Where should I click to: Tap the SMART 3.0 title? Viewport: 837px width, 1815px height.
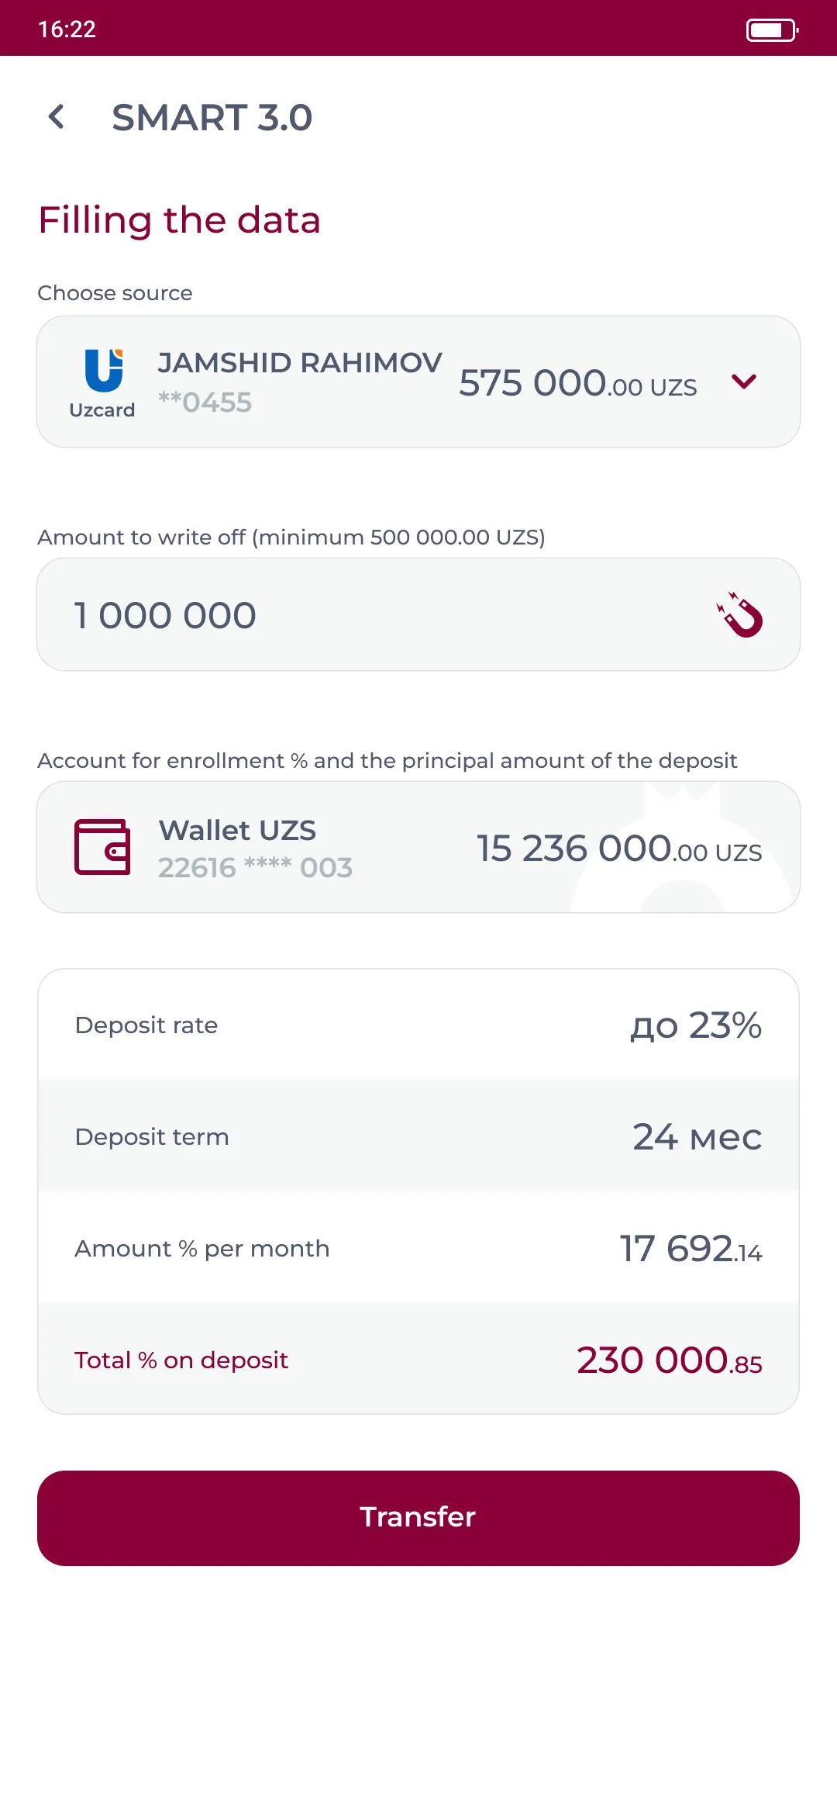pyautogui.click(x=212, y=118)
